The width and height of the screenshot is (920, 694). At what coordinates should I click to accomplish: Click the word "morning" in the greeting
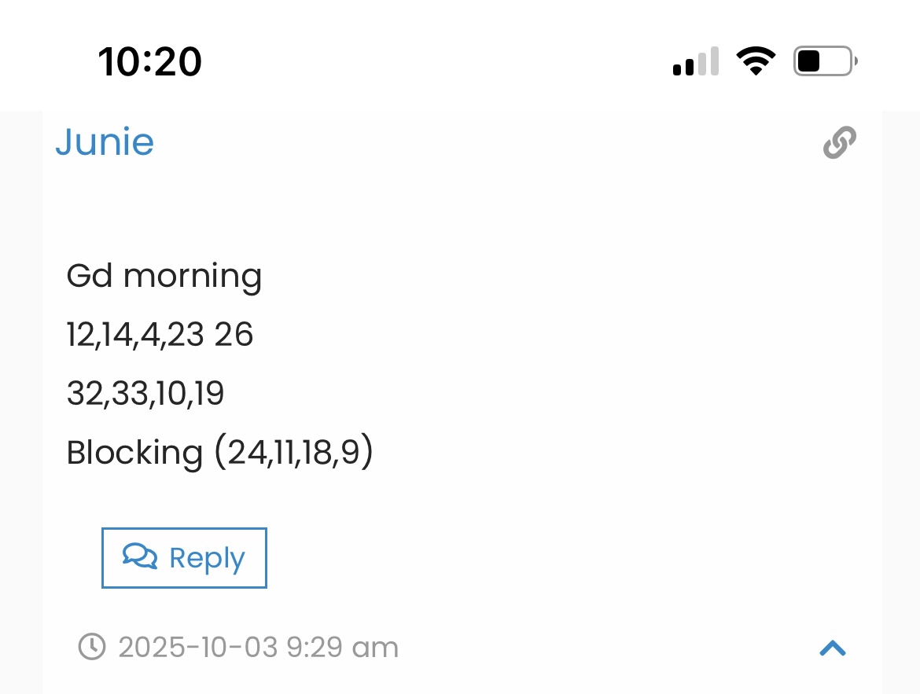(193, 277)
